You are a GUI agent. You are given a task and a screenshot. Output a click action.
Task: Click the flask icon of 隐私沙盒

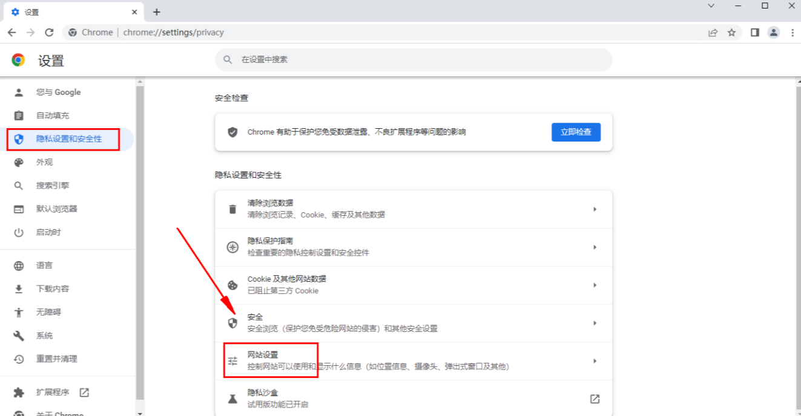(x=232, y=399)
